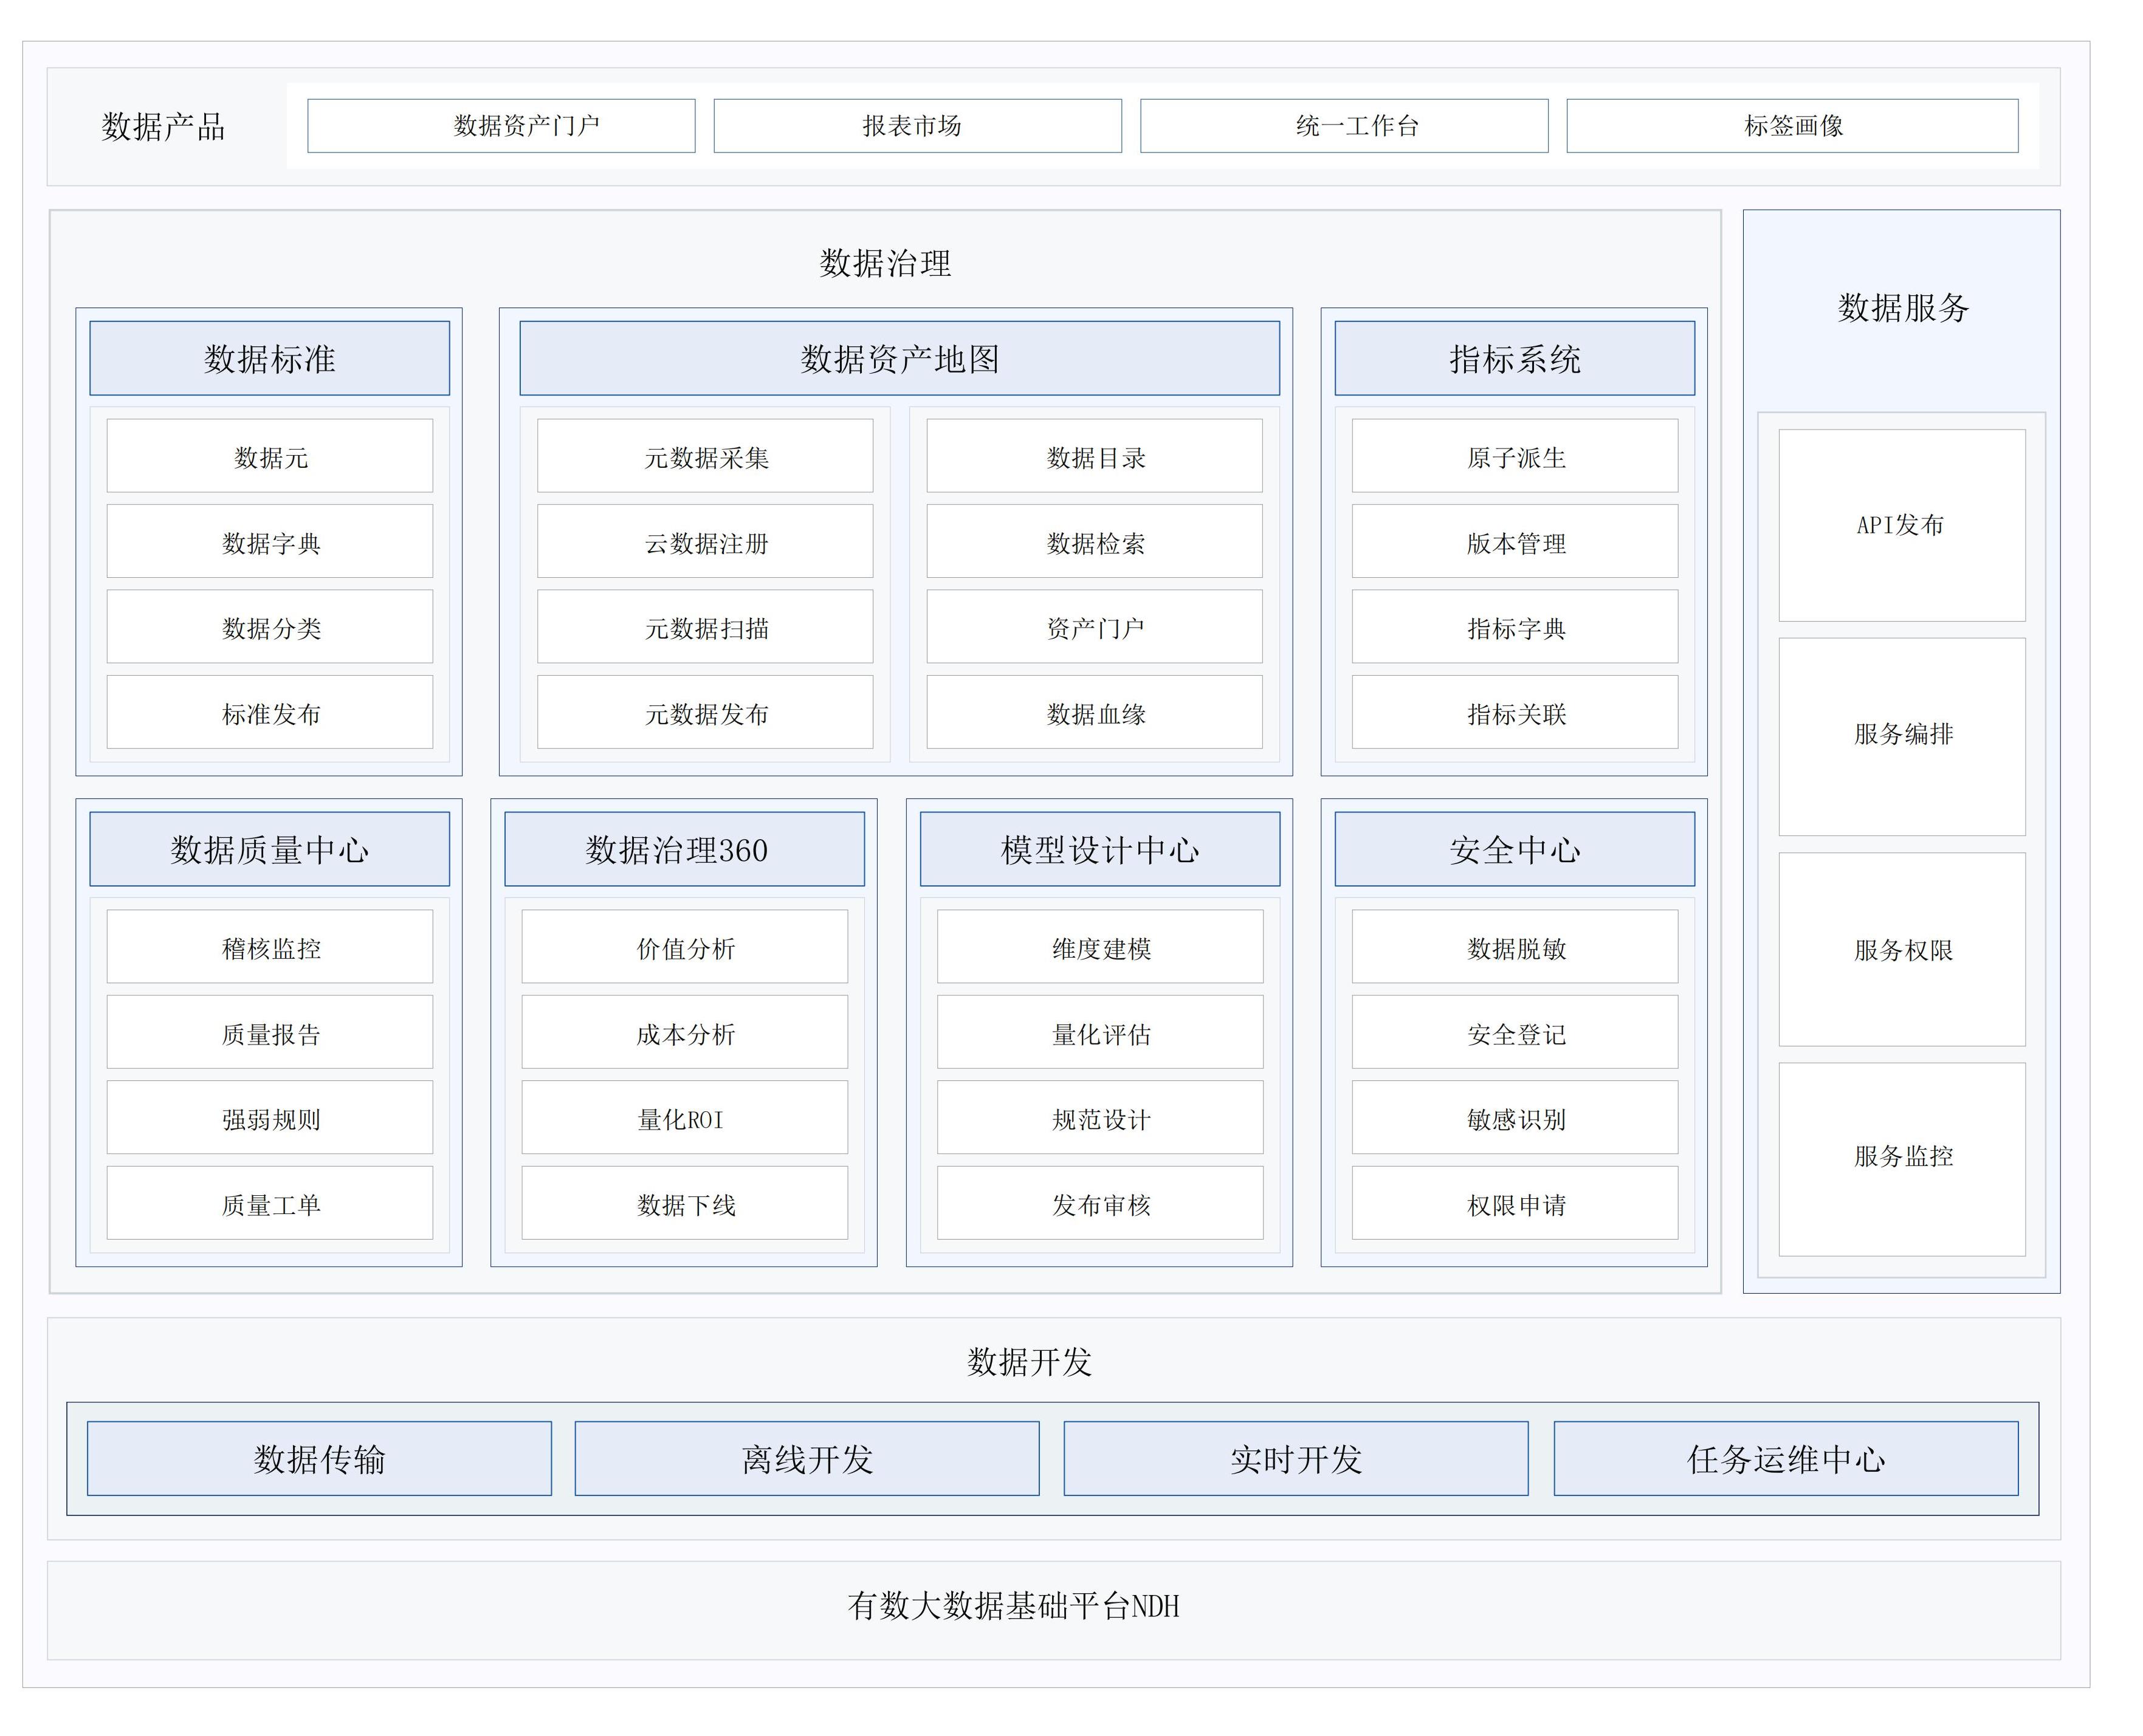The image size is (2143, 1736).
Task: Select the 质量工单 item
Action: point(270,1203)
